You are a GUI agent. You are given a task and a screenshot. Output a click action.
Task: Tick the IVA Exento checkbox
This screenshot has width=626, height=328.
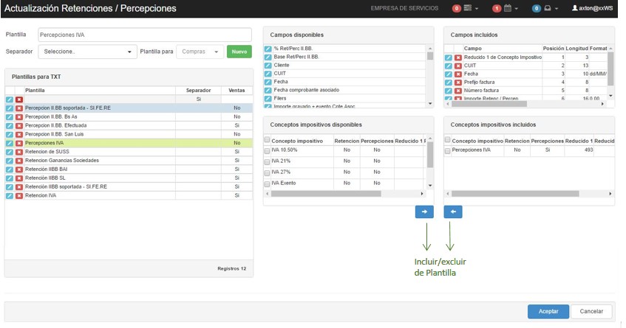pos(268,183)
